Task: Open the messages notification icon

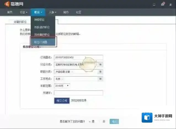Action: (163, 4)
